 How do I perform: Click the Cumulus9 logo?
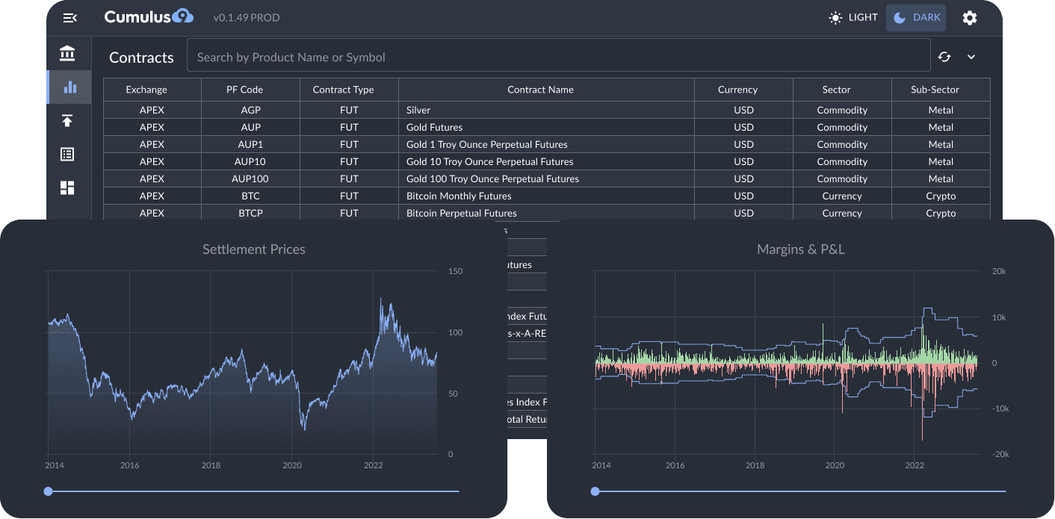pyautogui.click(x=149, y=17)
